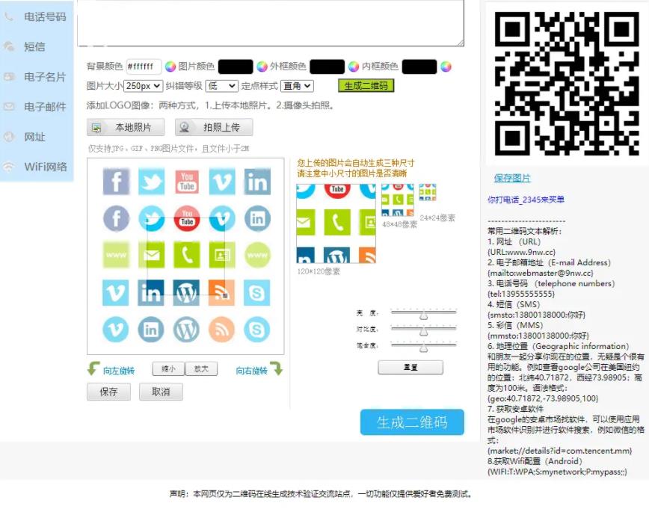
Task: Click the round LinkedIn icon in second row
Action: pos(257,218)
